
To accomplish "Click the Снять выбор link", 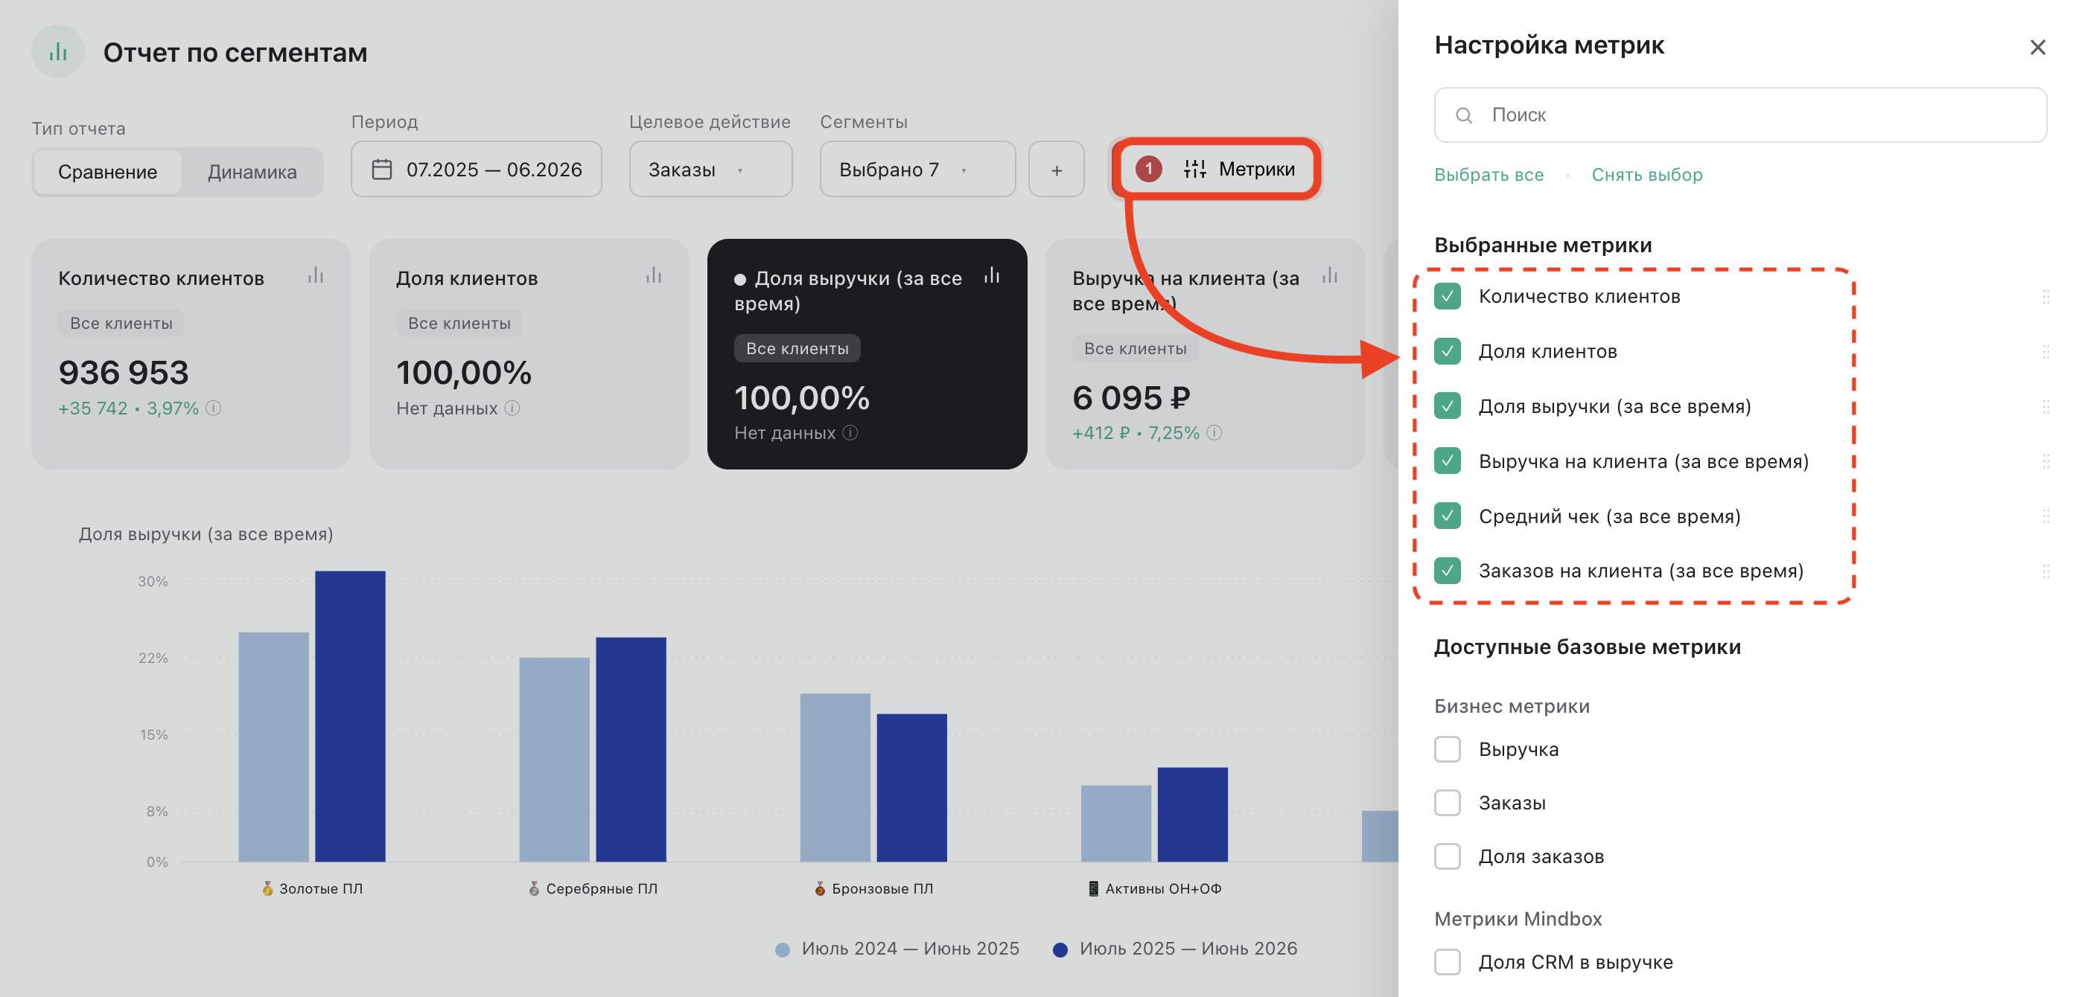I will [1646, 175].
